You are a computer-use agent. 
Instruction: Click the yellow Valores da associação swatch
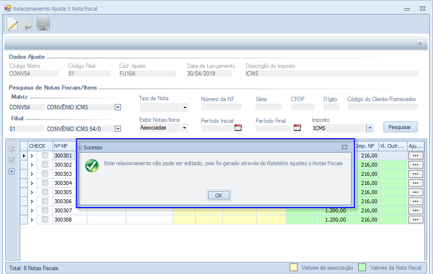coord(293,268)
